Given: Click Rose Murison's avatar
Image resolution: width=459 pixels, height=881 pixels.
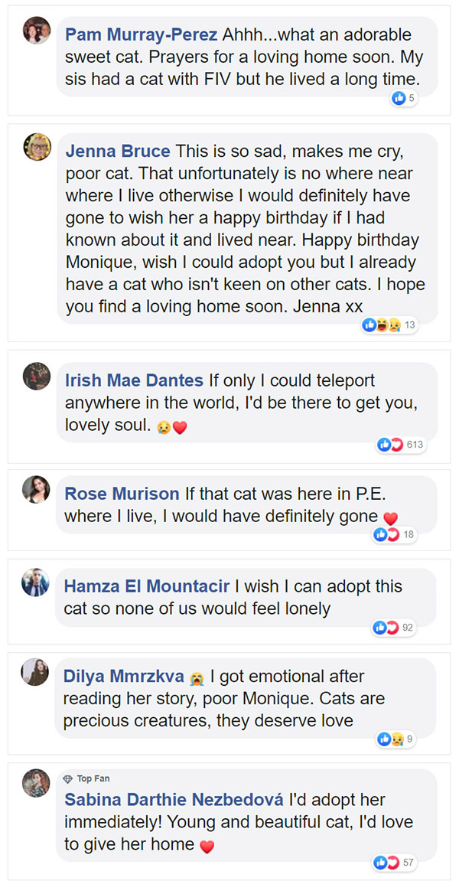Looking at the screenshot, I should point(37,488).
